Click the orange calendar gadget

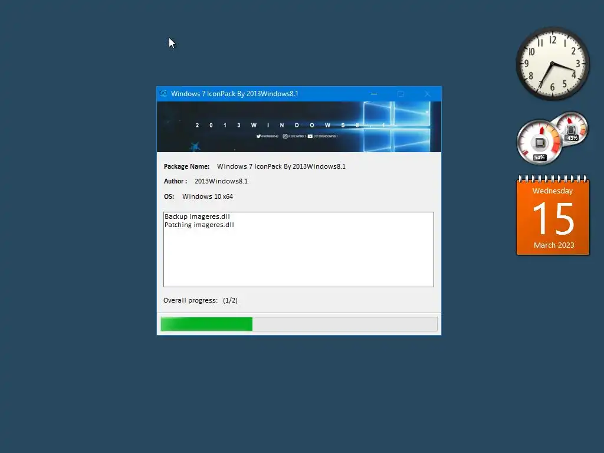(553, 215)
